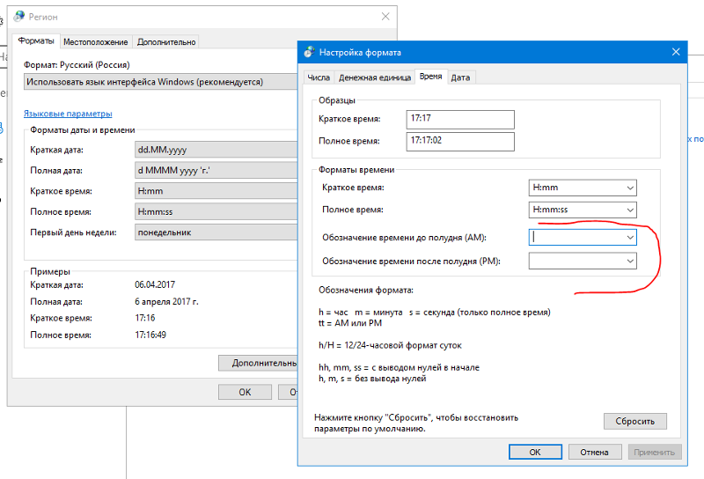
Task: Close the Настройка формата dialog
Action: point(677,53)
